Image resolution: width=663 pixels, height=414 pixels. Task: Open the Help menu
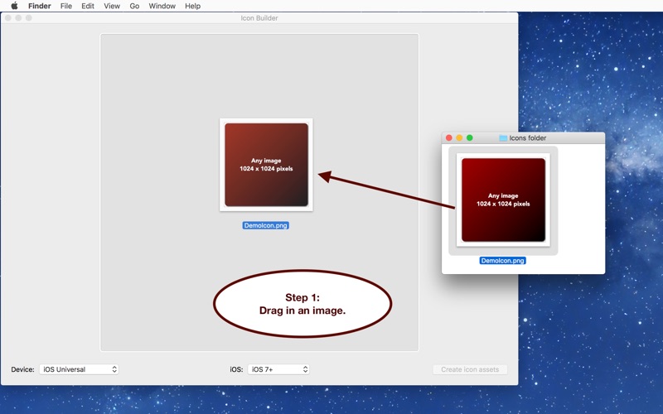point(192,6)
